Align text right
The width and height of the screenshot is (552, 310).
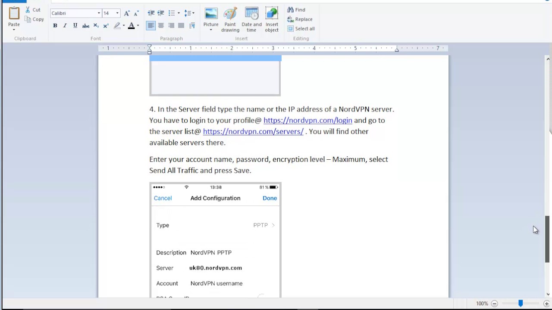coord(171,26)
